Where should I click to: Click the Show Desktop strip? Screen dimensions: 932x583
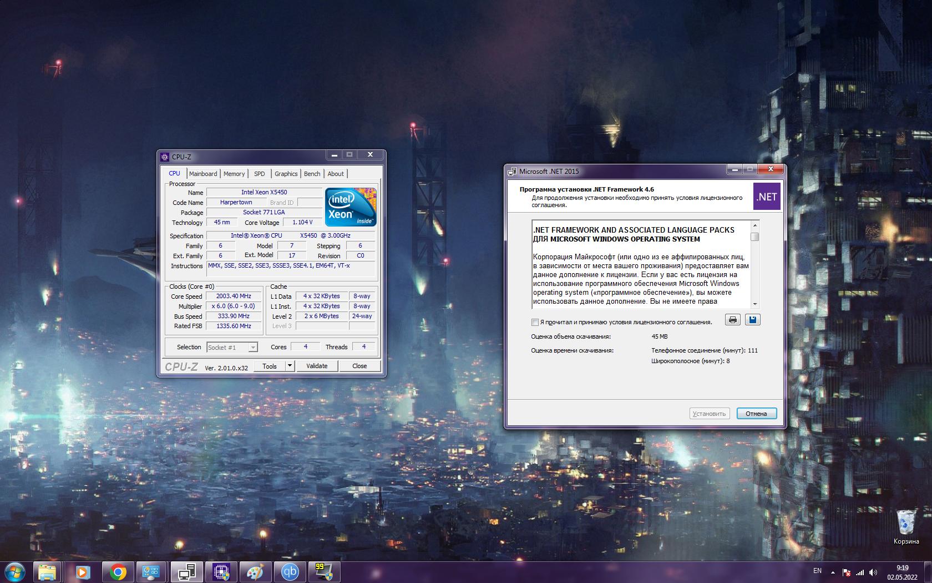928,572
